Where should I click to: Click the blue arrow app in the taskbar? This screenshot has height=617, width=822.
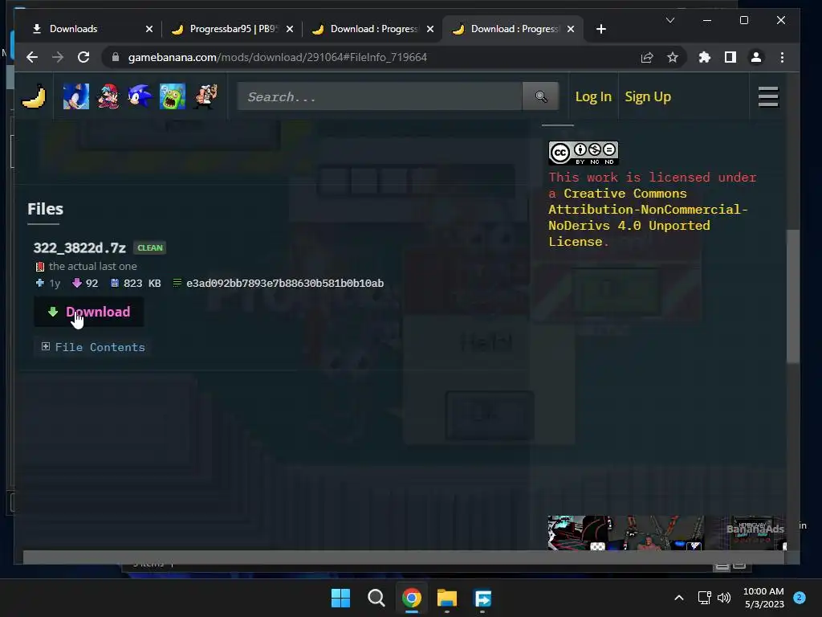482,598
